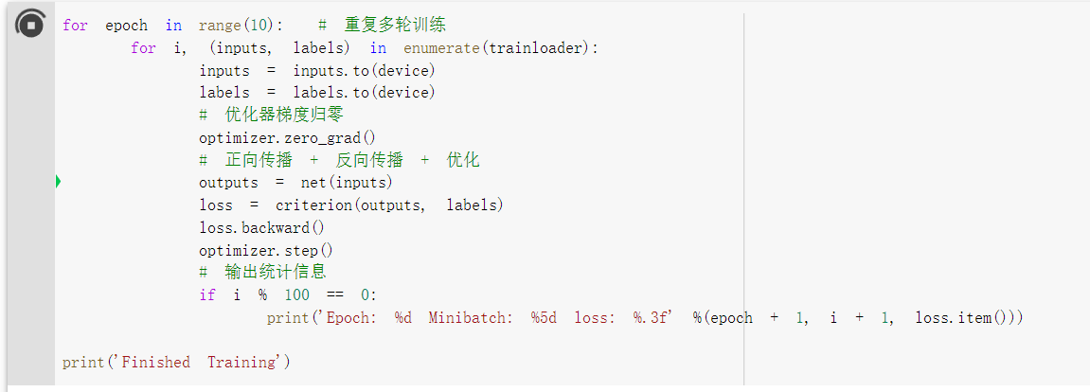Click the '重复多轮训练' comment on first line
1090x392 pixels.
[394, 26]
